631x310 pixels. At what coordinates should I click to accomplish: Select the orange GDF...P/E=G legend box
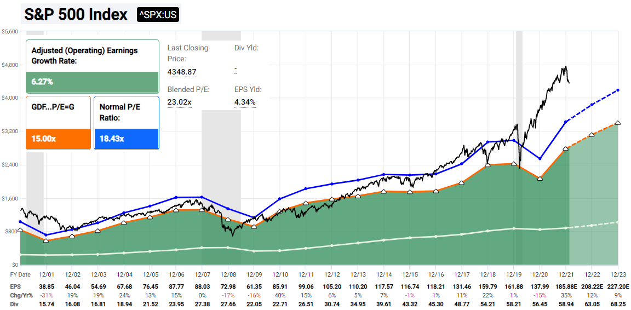pos(59,123)
